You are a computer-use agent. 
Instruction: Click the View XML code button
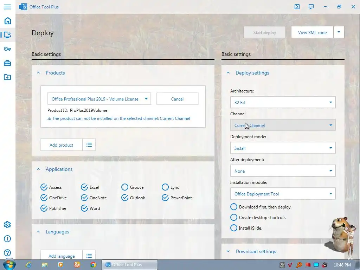pos(312,32)
